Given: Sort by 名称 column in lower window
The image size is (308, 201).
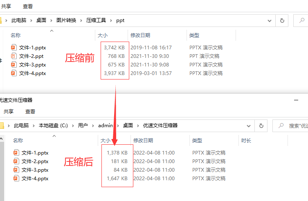Looking at the screenshot, I should point(18,140).
